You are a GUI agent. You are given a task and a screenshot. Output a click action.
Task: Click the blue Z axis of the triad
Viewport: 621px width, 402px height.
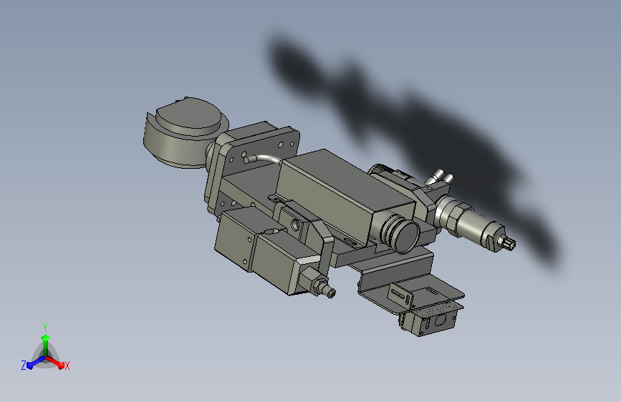point(36,363)
